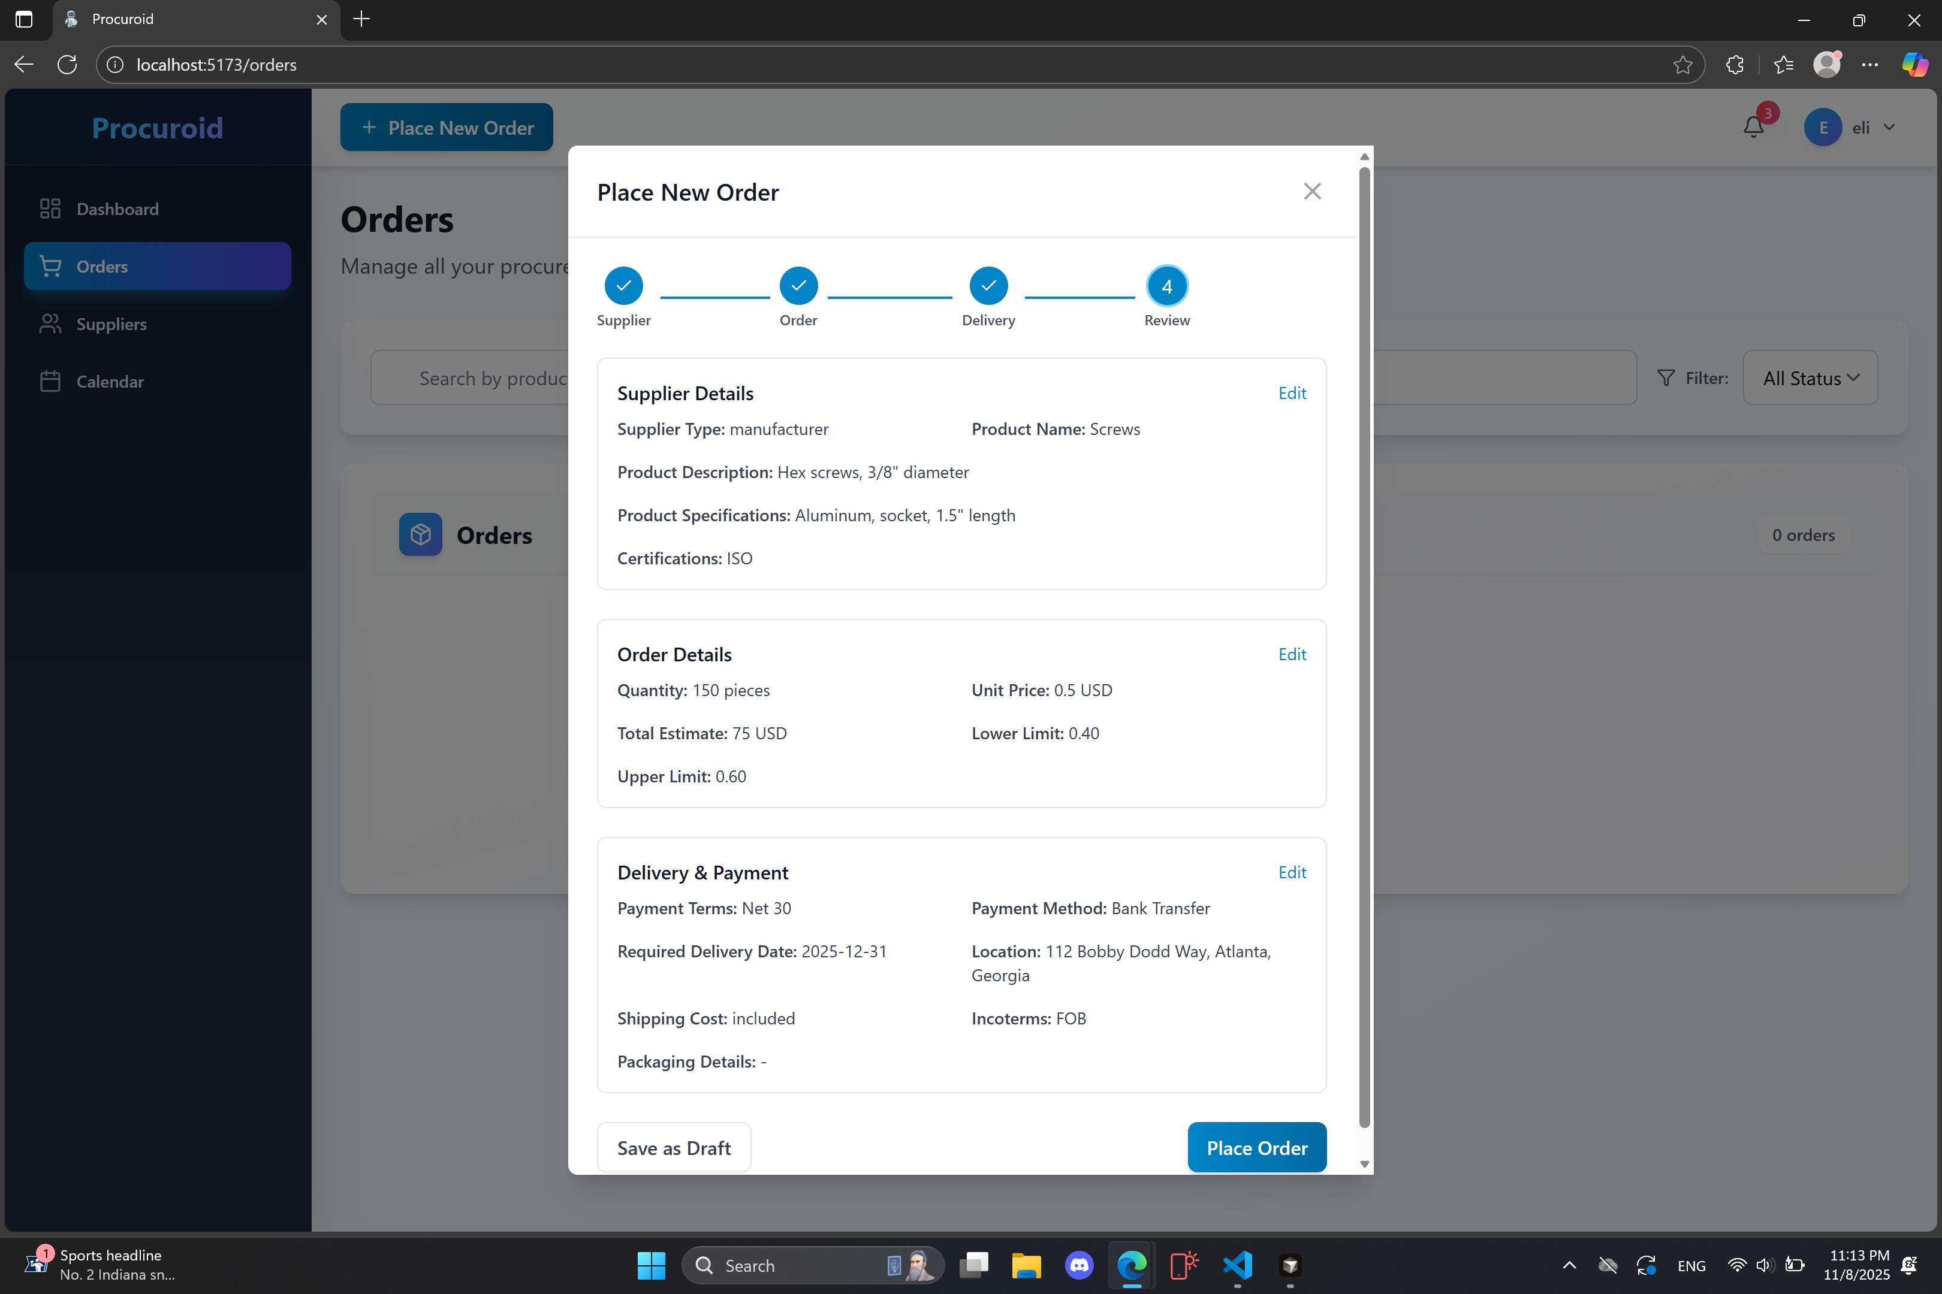The height and width of the screenshot is (1294, 1942).
Task: Expand the All Status dropdown
Action: [x=1810, y=378]
